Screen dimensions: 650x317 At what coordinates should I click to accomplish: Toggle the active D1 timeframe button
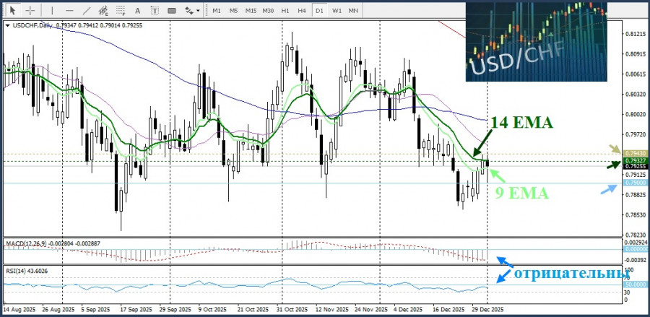pyautogui.click(x=319, y=10)
